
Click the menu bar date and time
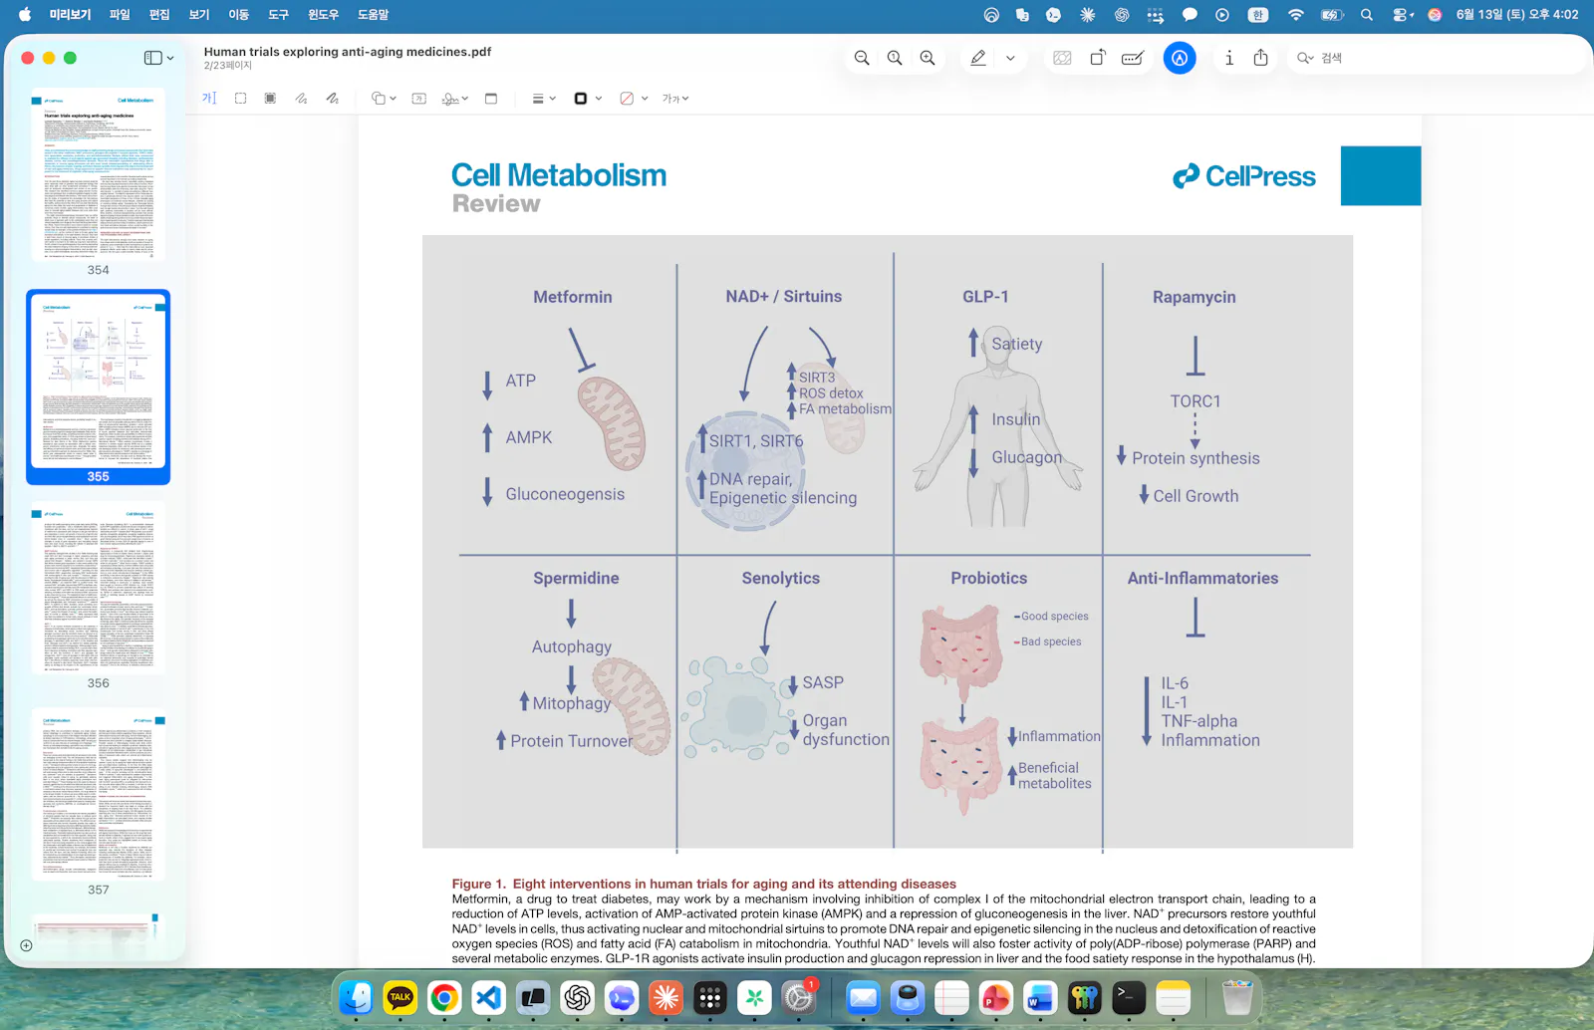(x=1517, y=15)
